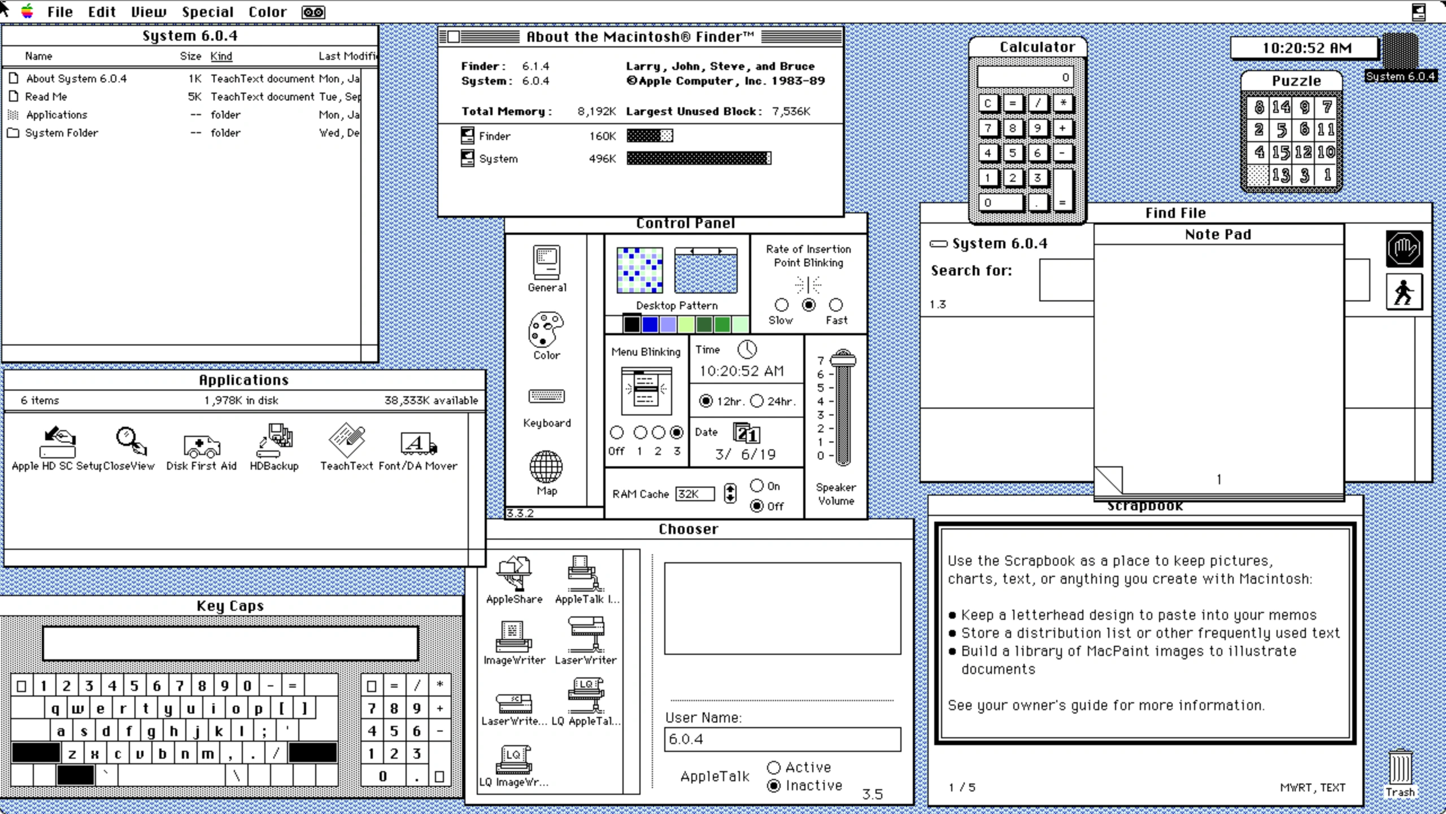The width and height of the screenshot is (1446, 814).
Task: Open the Special menu
Action: click(x=207, y=12)
